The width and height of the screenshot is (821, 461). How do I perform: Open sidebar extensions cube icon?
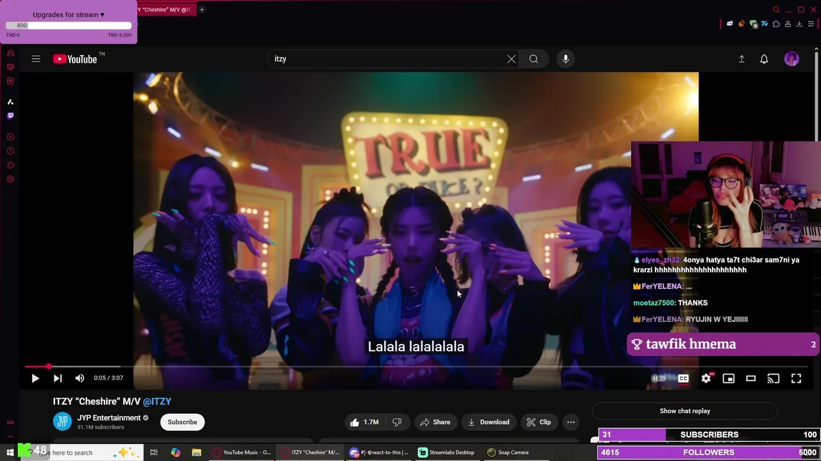[x=10, y=165]
